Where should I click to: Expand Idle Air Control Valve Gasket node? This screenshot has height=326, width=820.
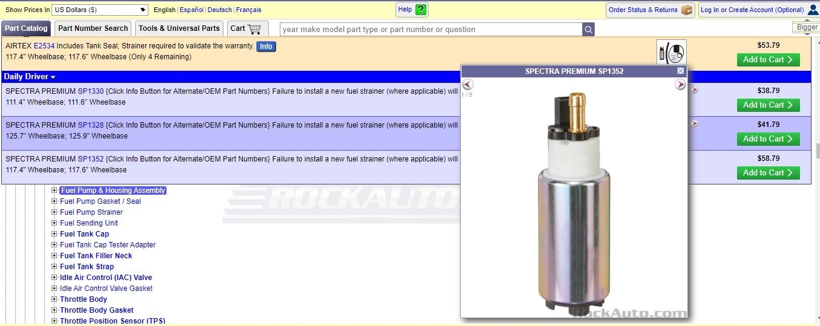(55, 289)
